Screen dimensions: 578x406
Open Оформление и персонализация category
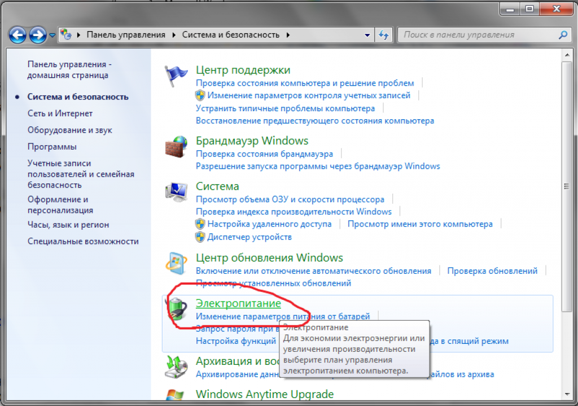(60, 204)
